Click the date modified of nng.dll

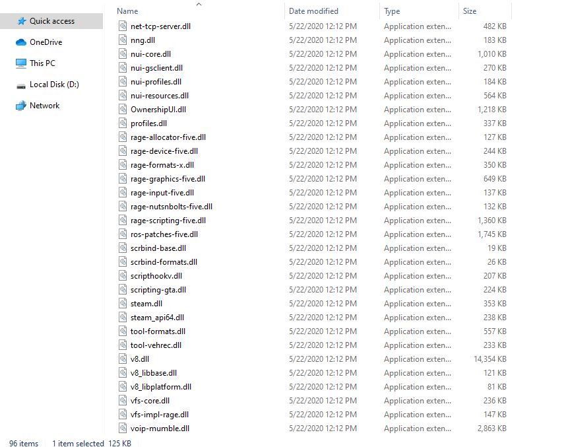323,40
